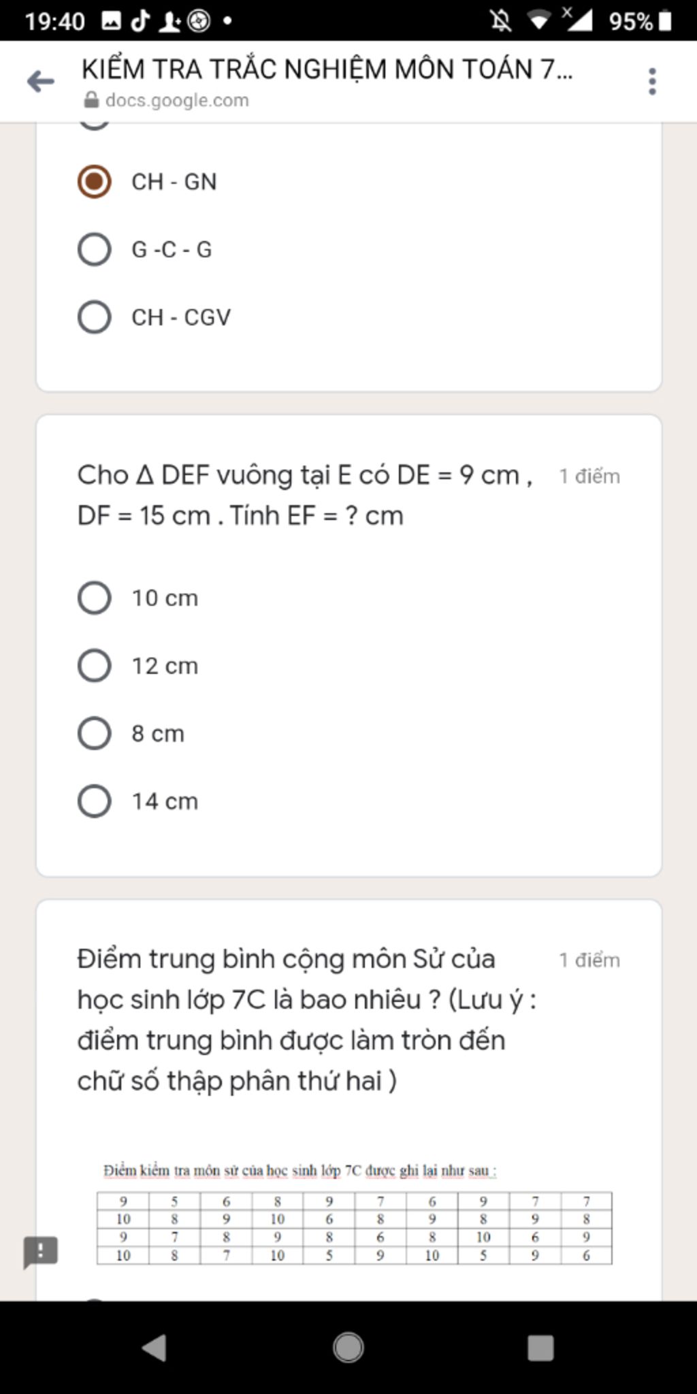
Task: Tap the Android home circle button
Action: 348,1348
